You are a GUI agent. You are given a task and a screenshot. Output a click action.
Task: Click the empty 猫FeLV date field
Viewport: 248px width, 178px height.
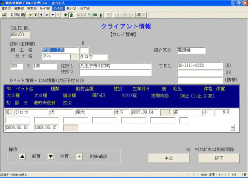[105, 120]
